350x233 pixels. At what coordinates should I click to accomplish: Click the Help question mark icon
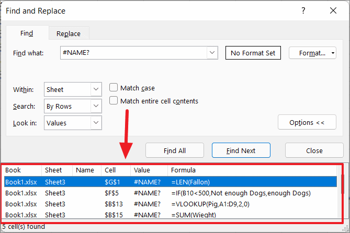(303, 10)
